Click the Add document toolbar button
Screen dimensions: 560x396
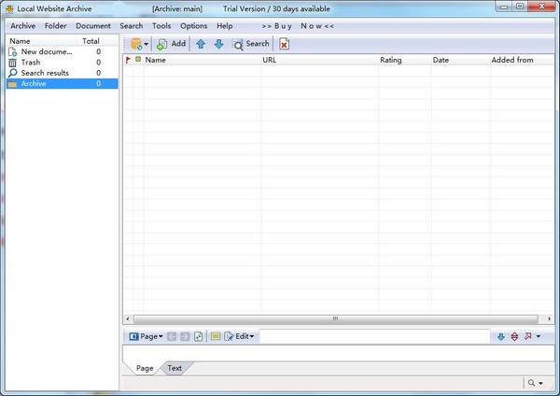point(171,44)
